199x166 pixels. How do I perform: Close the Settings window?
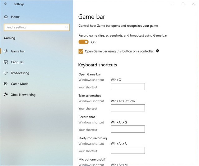(193, 4)
